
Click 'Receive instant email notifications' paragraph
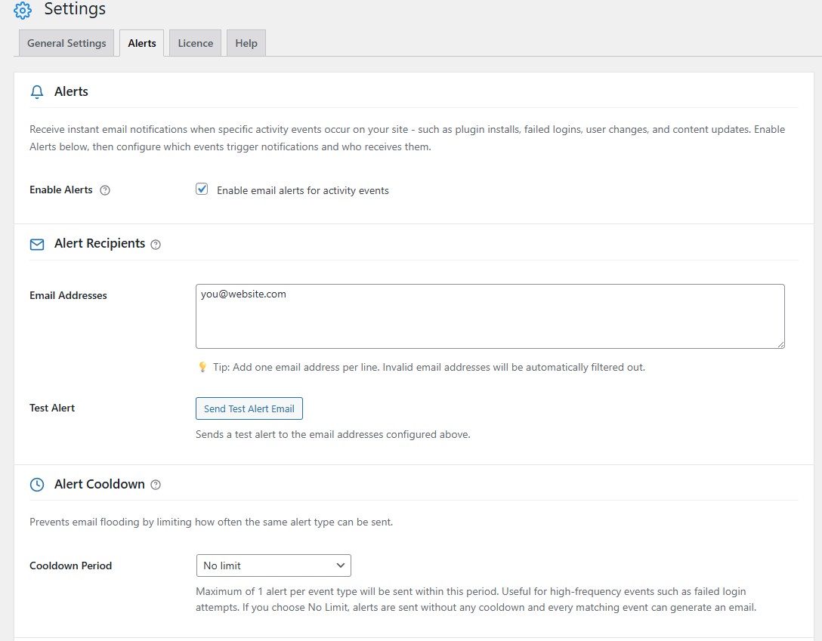(407, 137)
